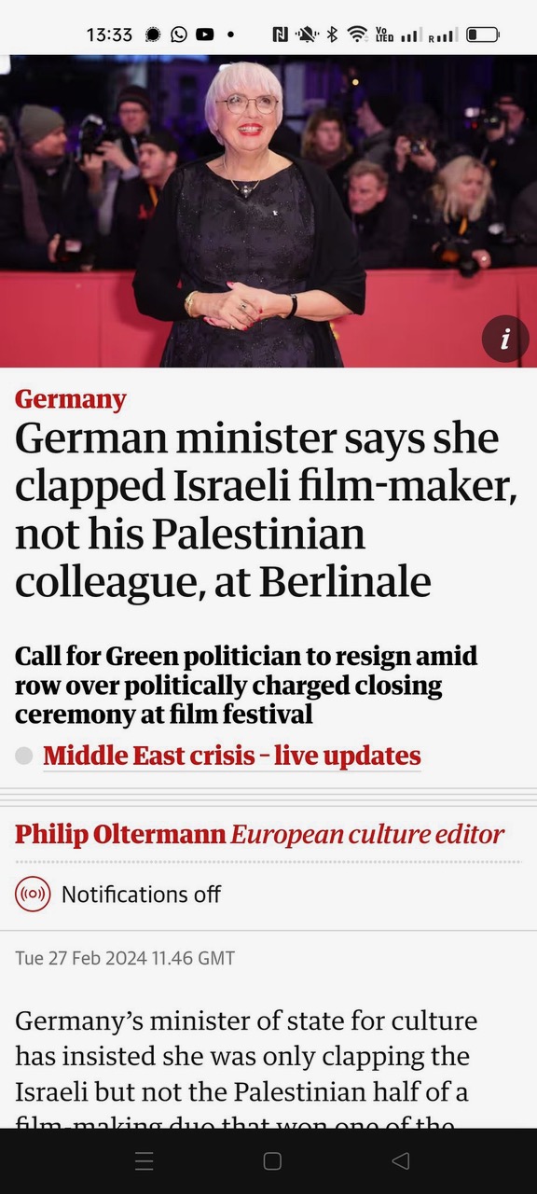Open the Germany section link

[x=71, y=399]
